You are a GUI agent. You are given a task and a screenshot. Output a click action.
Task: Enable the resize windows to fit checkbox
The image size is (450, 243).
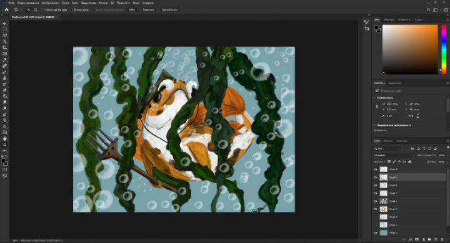pos(43,10)
